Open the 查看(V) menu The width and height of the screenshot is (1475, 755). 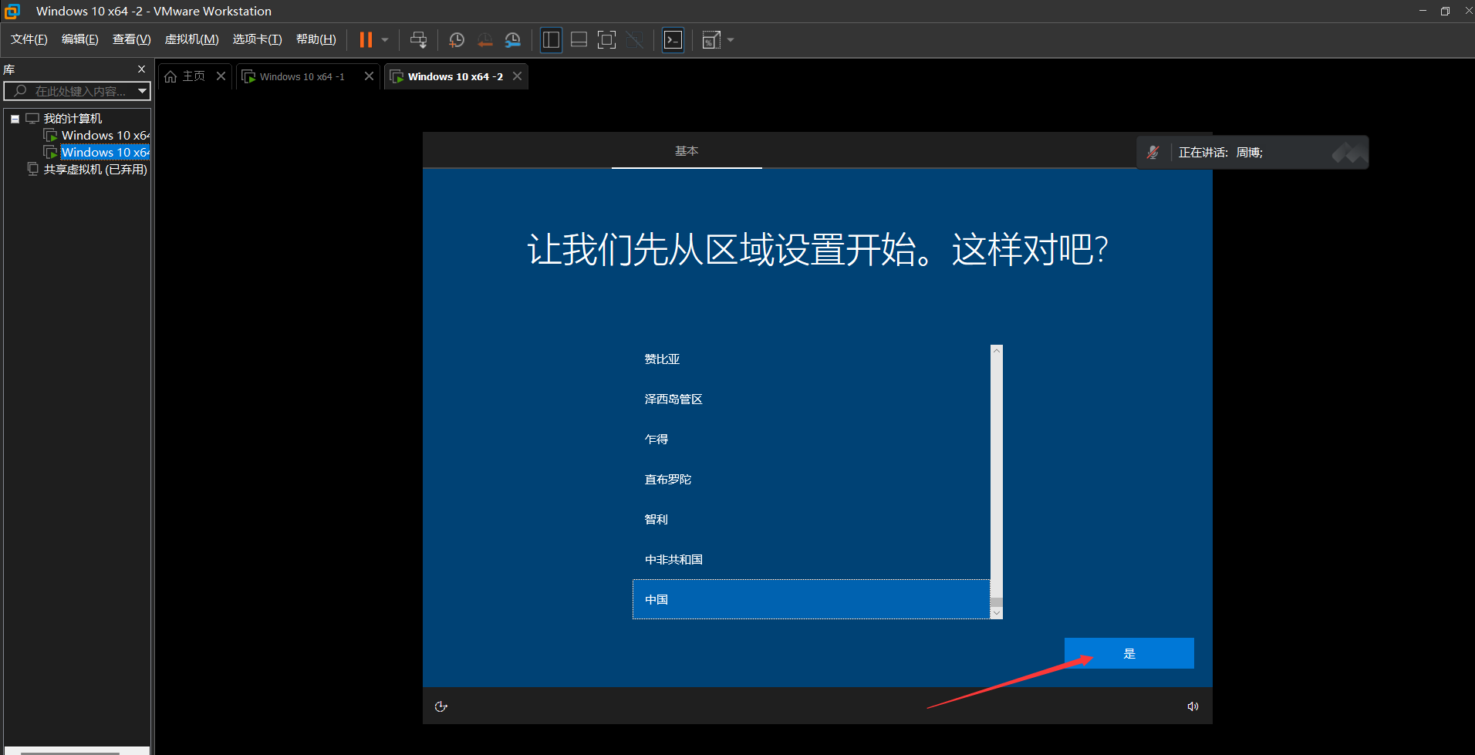[132, 39]
